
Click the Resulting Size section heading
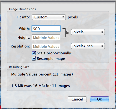pos(19,67)
